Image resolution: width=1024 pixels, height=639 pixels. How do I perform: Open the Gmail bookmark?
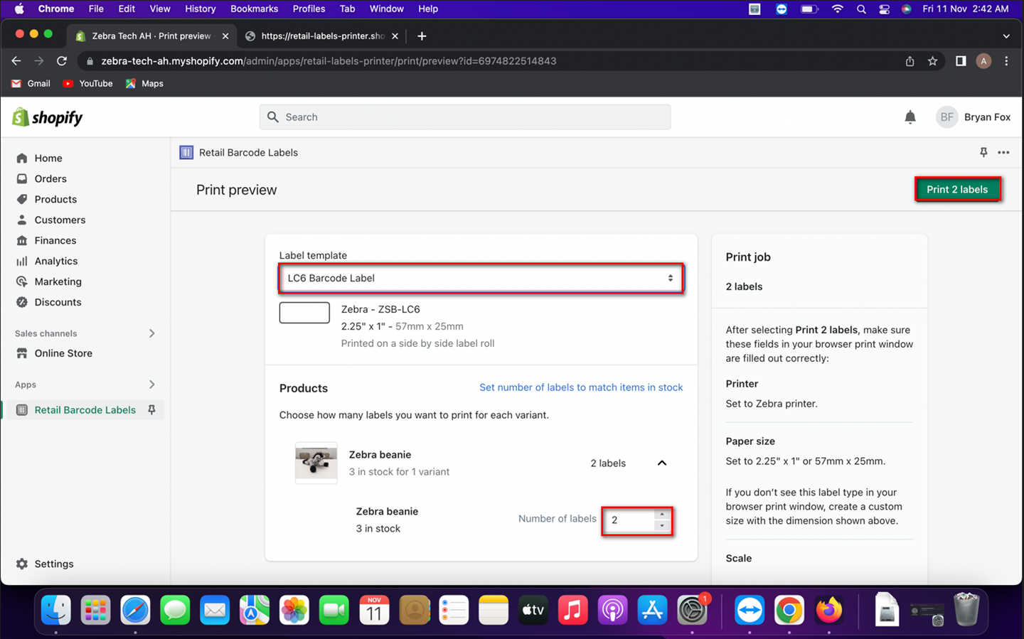(x=31, y=84)
